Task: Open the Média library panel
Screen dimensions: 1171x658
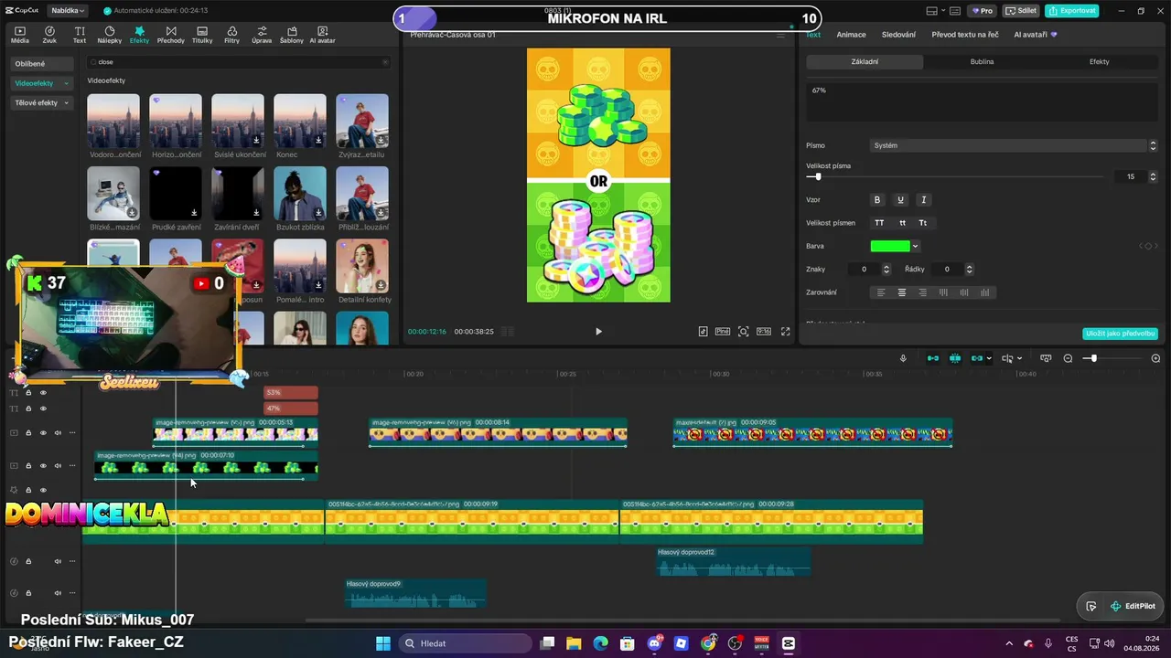Action: (19, 35)
